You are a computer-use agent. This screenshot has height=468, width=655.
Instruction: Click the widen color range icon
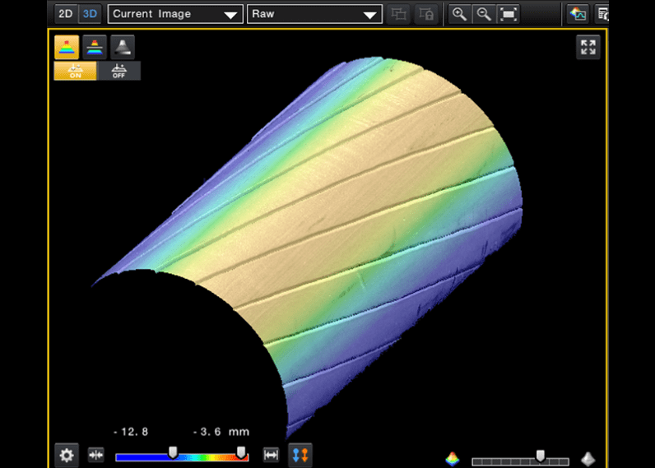[270, 455]
